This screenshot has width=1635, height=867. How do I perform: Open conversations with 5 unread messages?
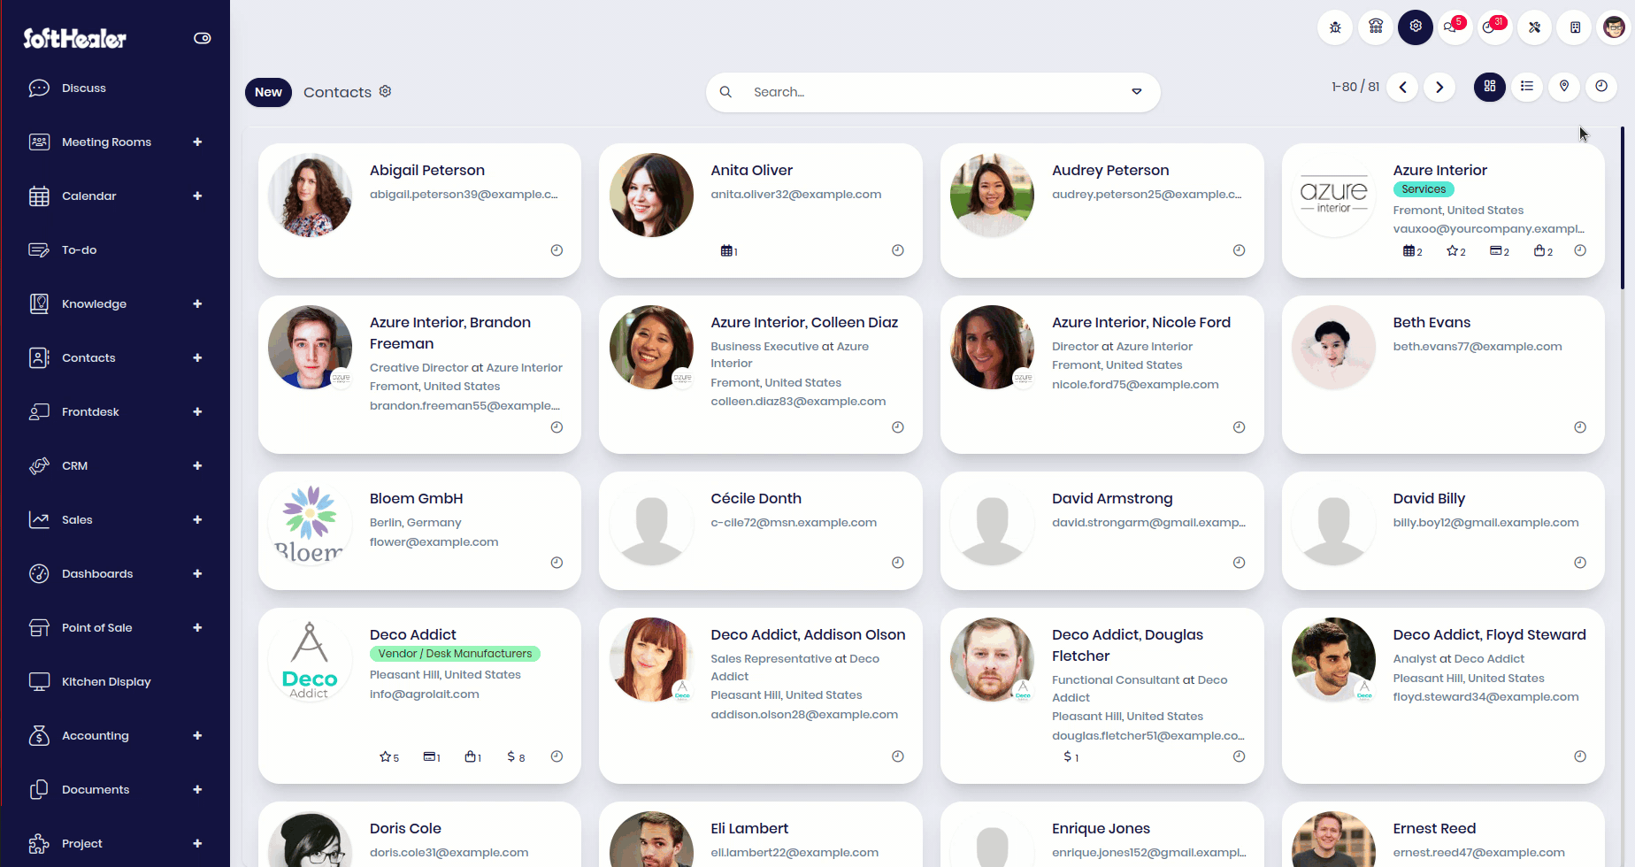pos(1451,27)
